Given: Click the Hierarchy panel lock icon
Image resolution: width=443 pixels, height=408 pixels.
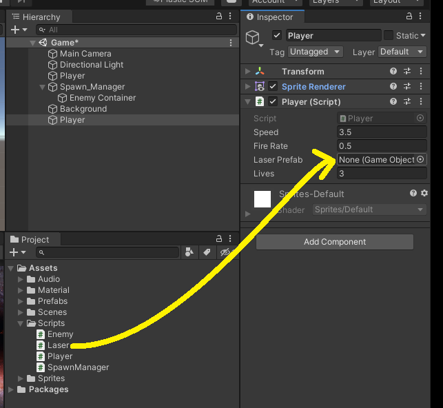Looking at the screenshot, I should pyautogui.click(x=219, y=16).
